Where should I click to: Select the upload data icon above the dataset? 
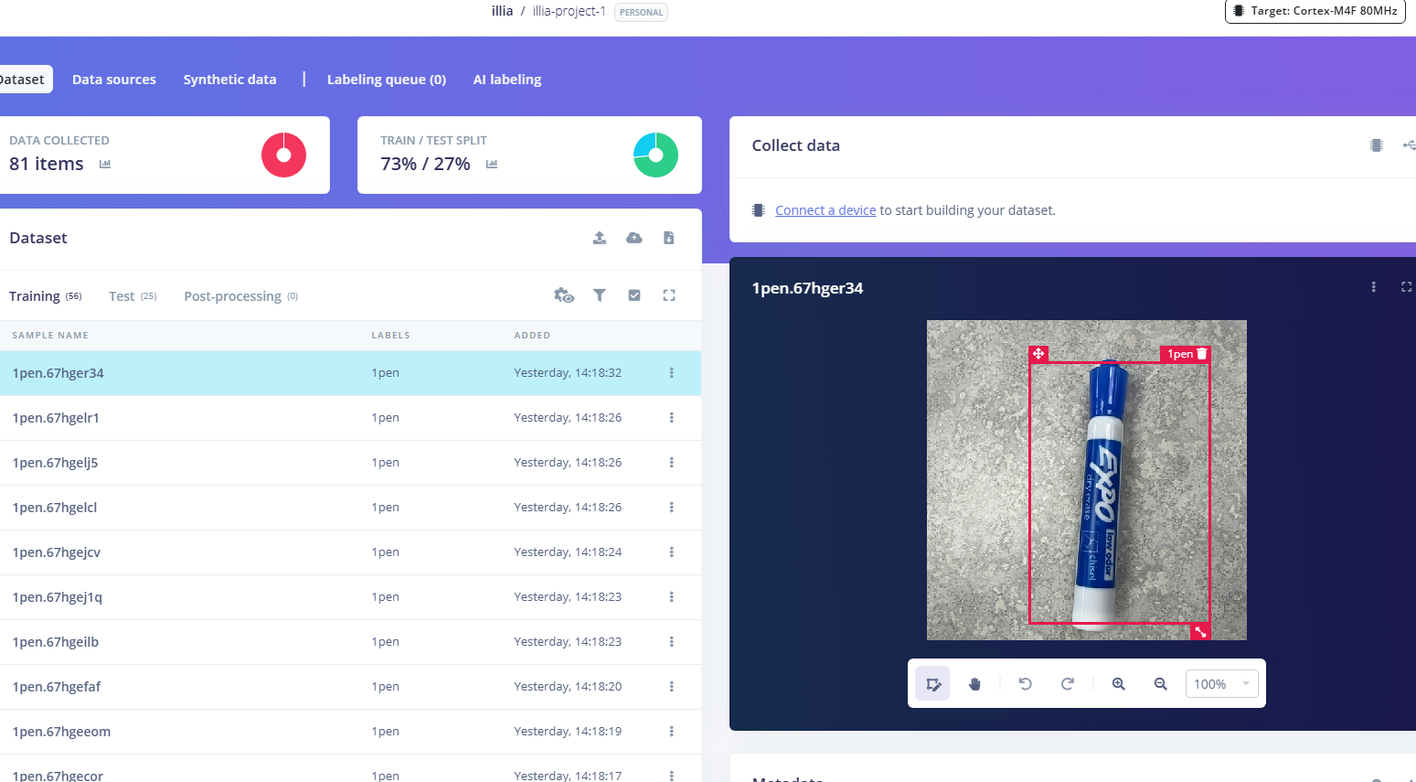(x=599, y=237)
